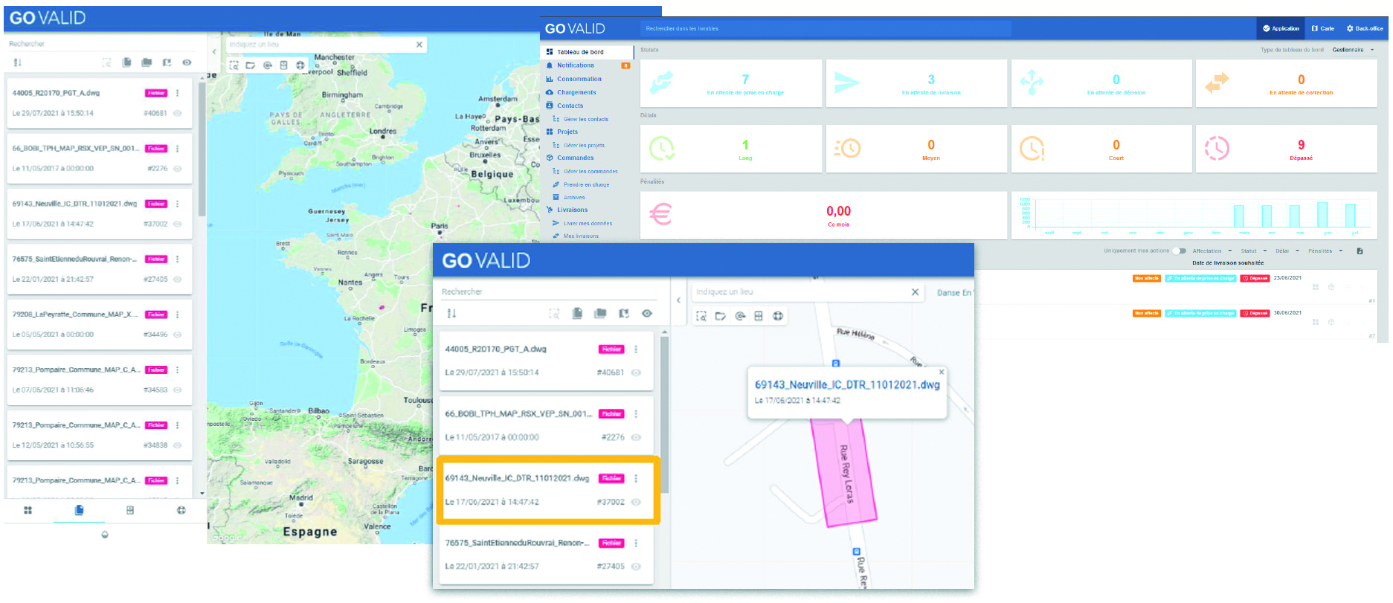Click the folder tool on the front street map toolbar
Viewport: 1393px width, 603px height.
721,316
